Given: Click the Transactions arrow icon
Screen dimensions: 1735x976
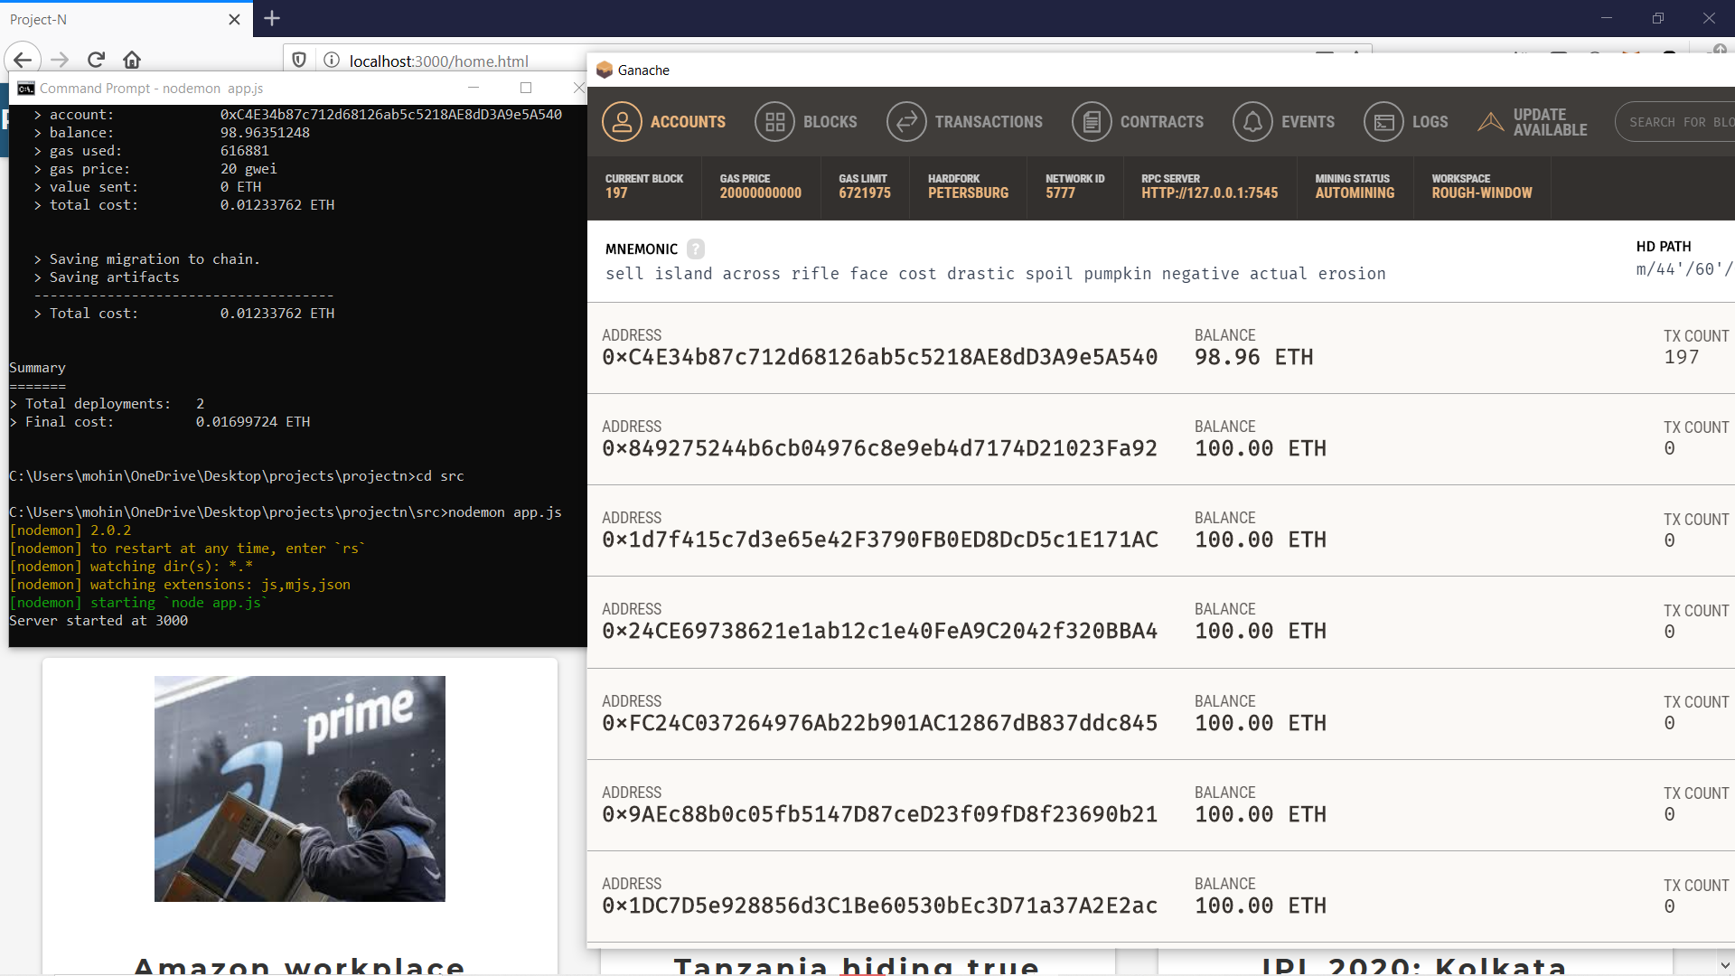Looking at the screenshot, I should point(906,122).
